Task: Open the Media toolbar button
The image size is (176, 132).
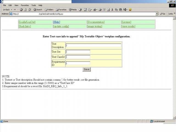Action: (73, 9)
